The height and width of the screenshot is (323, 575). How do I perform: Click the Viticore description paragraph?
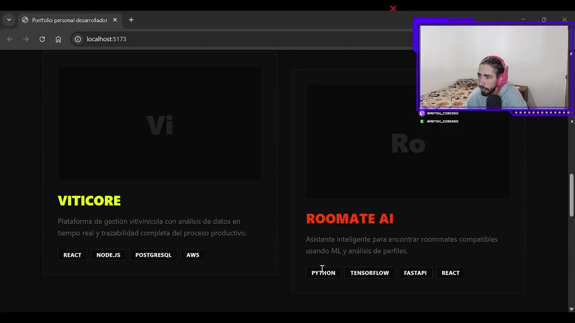(152, 227)
